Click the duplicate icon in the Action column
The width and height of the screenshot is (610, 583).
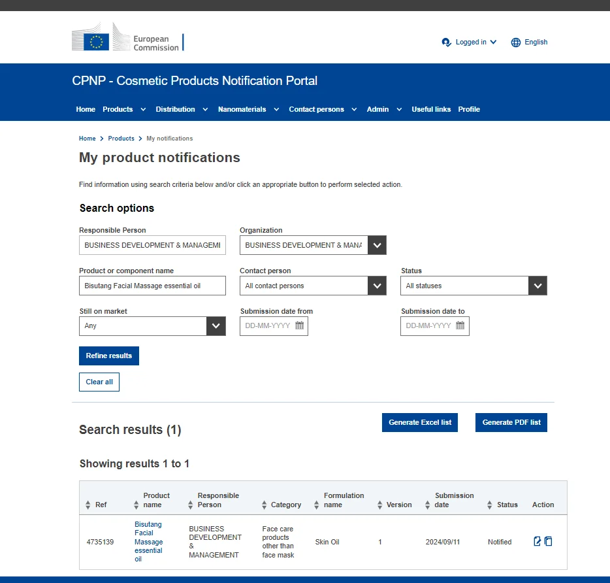click(x=549, y=541)
